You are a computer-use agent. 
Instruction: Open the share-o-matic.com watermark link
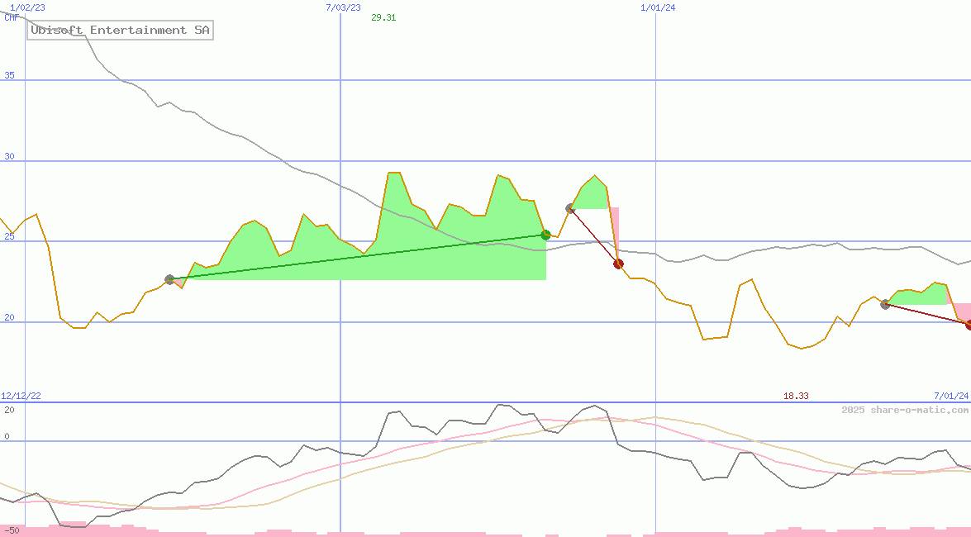click(905, 410)
